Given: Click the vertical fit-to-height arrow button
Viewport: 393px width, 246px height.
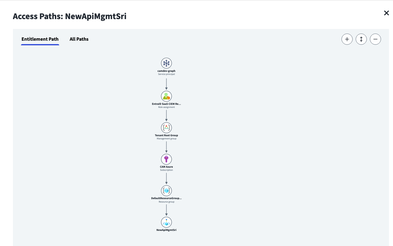Looking at the screenshot, I should pyautogui.click(x=361, y=39).
